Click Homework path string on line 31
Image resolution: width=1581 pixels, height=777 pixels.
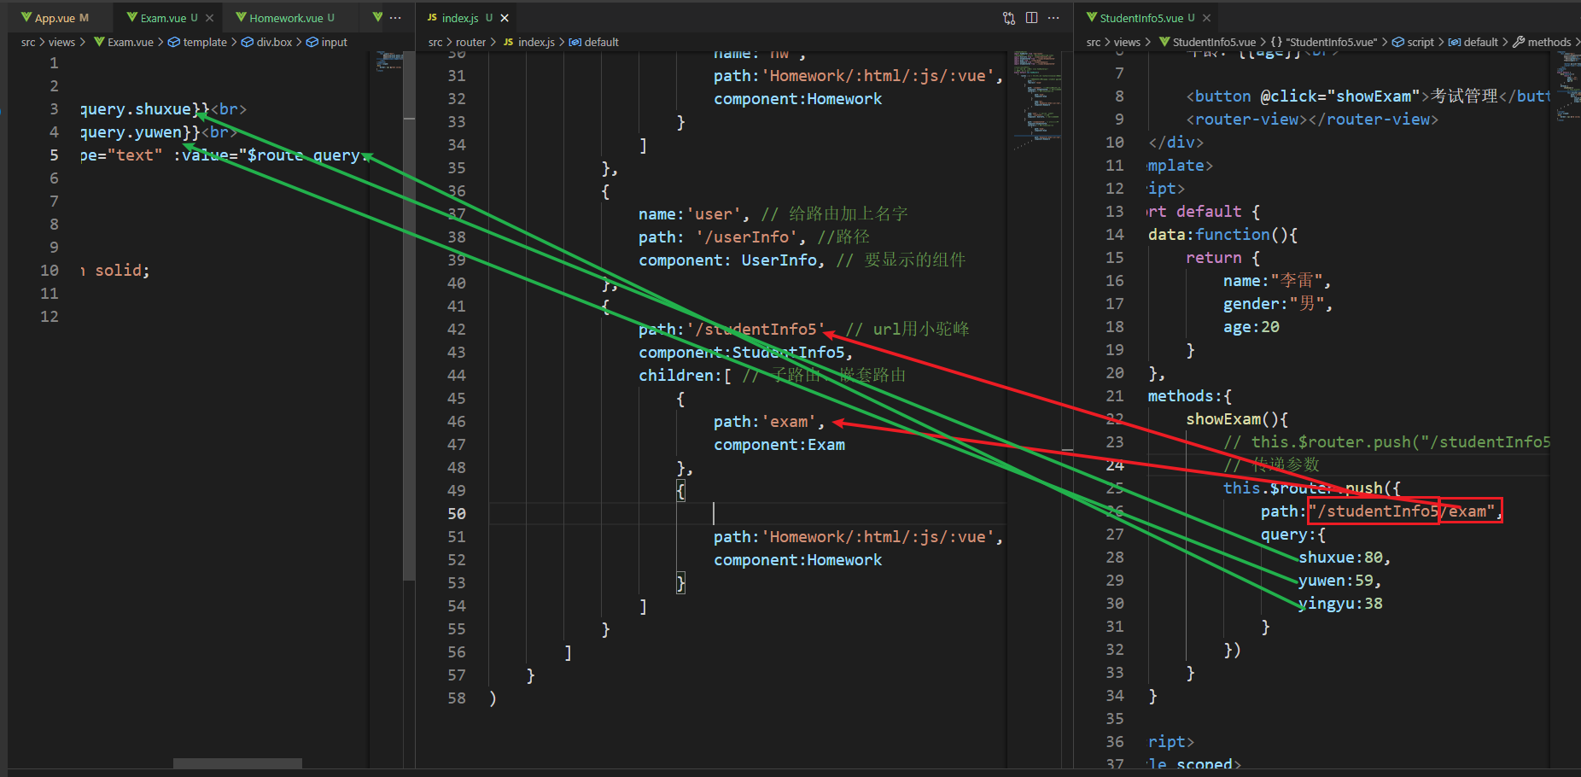tap(882, 76)
